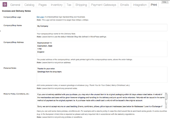The height and width of the screenshot is (120, 170).
Task: Click 'Greetings from the shop team.' line
Action: coord(50,72)
